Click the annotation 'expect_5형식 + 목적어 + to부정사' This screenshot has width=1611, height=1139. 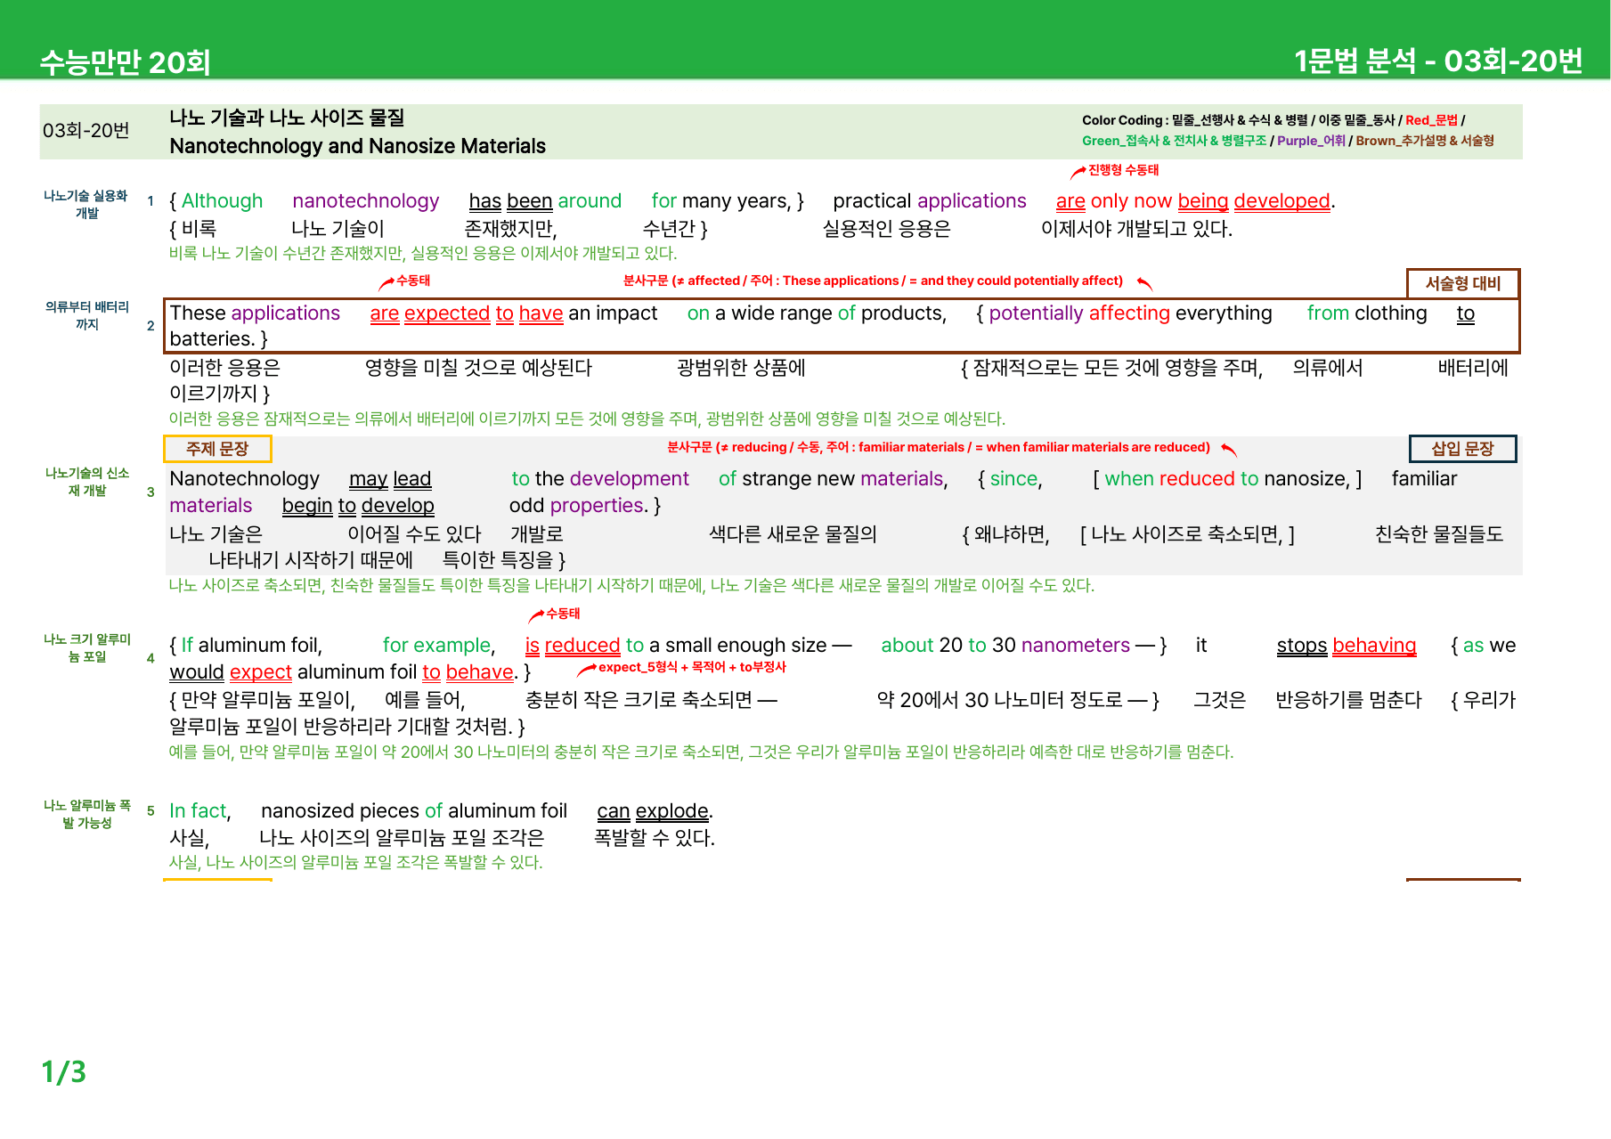click(x=692, y=667)
